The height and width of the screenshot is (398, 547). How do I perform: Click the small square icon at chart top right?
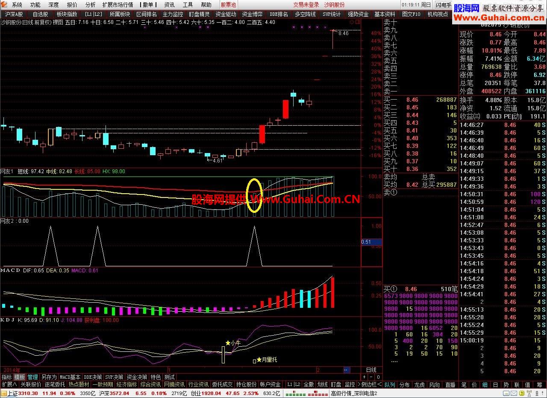[x=357, y=22]
